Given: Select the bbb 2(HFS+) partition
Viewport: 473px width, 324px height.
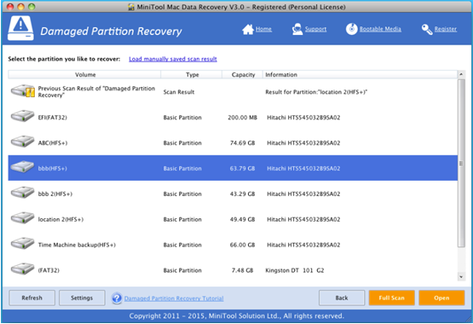Looking at the screenshot, I should 233,194.
